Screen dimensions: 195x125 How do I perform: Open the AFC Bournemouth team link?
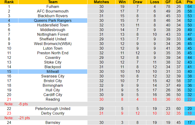[53, 11]
